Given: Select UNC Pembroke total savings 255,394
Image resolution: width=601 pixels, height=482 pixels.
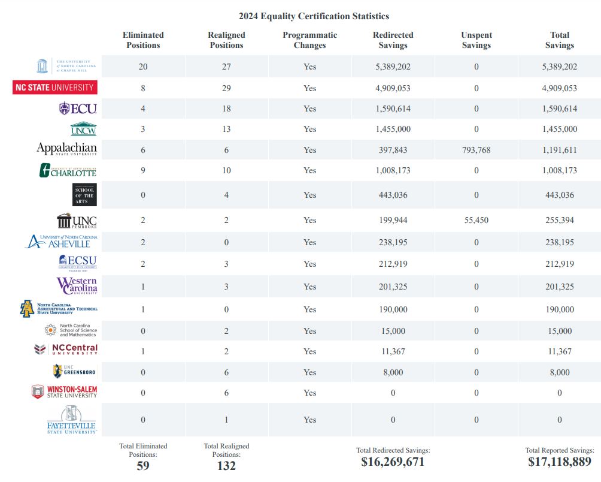Looking at the screenshot, I should pyautogui.click(x=560, y=220).
